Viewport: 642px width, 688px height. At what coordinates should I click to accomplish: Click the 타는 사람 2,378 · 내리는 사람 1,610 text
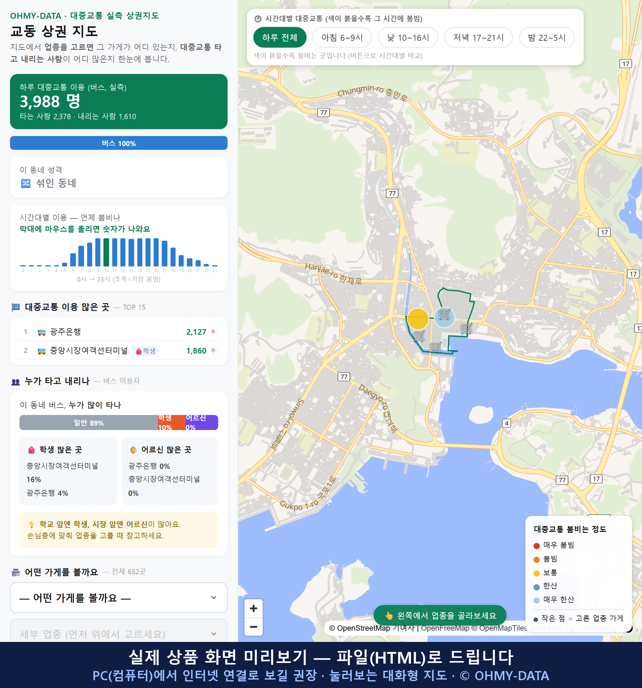coord(78,116)
